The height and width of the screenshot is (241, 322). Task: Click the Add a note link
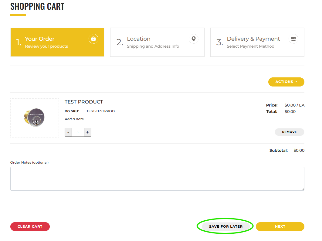coord(74,119)
